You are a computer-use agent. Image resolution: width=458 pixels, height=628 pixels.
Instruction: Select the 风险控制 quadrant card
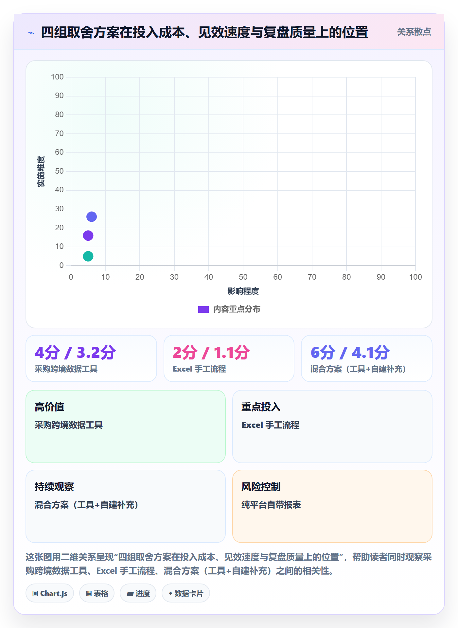pos(332,506)
